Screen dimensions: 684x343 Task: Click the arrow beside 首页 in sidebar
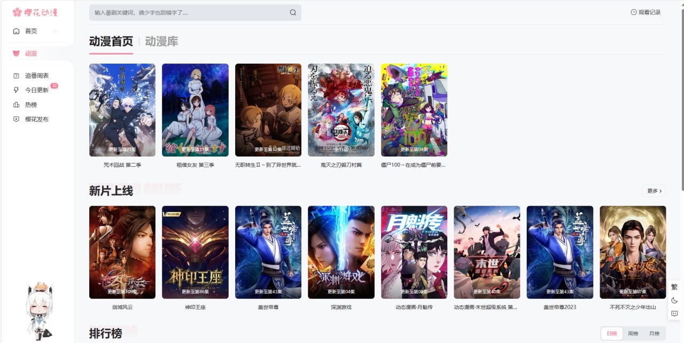coord(55,31)
